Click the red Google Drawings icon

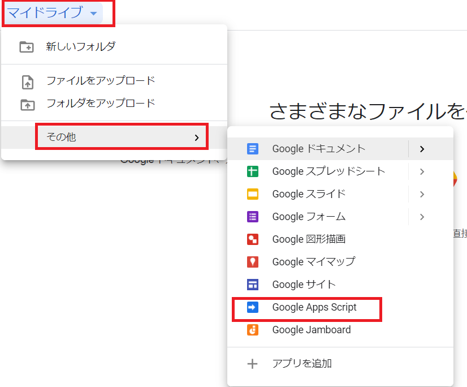[x=253, y=239]
